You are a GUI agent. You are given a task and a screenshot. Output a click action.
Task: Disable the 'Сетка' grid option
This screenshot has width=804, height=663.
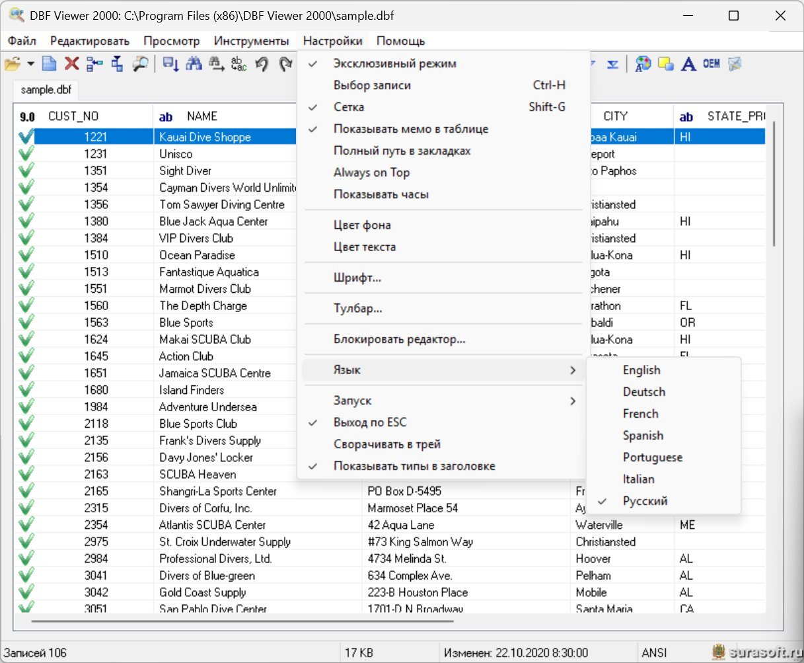click(x=348, y=107)
